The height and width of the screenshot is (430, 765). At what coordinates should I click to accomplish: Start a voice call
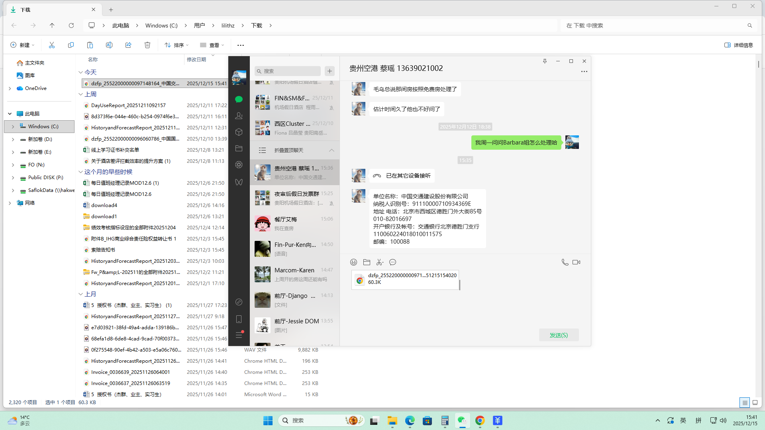click(565, 262)
